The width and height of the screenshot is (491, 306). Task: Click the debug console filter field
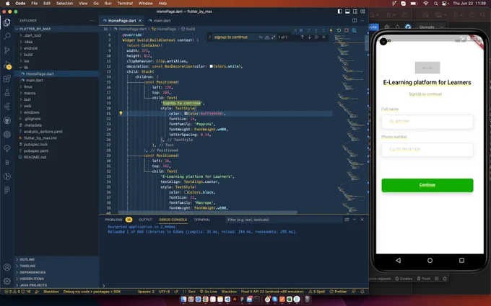coord(283,220)
